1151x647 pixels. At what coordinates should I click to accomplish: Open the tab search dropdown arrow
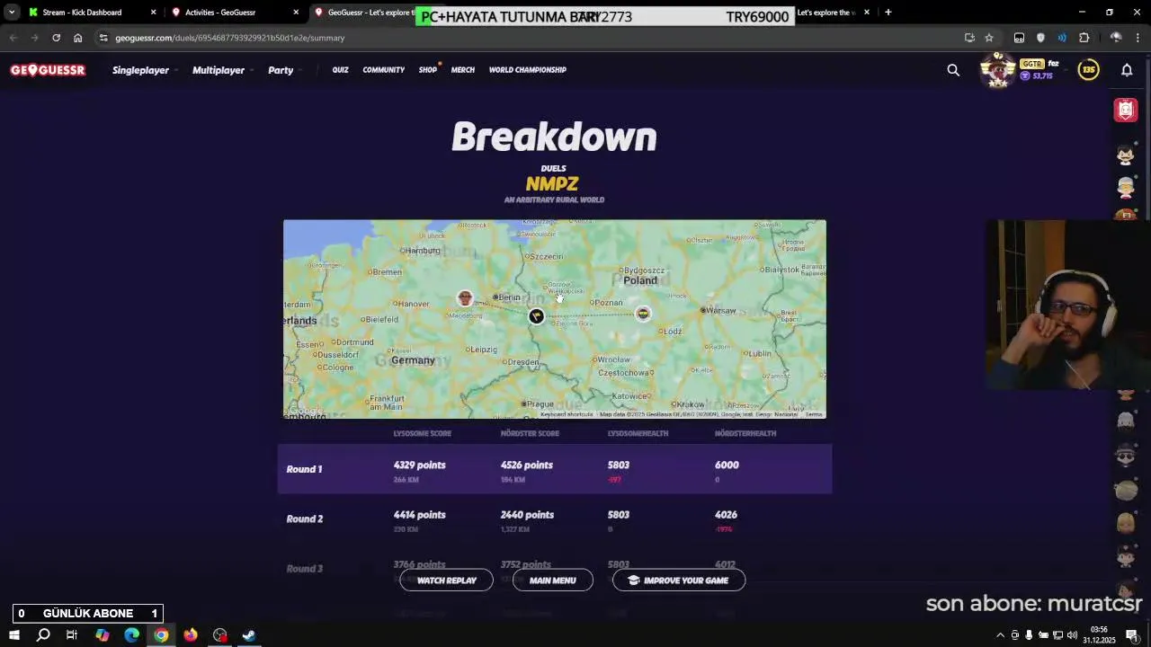tap(11, 13)
